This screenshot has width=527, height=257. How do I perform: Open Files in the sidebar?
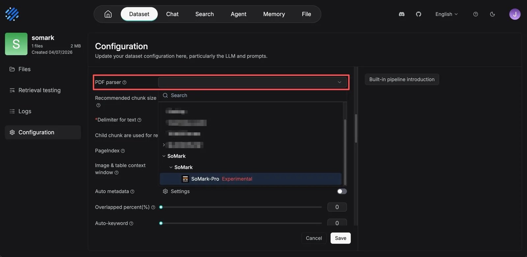point(43,69)
